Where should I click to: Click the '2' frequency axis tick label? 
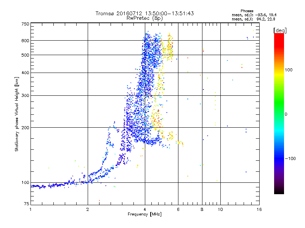pyautogui.click(x=88, y=209)
